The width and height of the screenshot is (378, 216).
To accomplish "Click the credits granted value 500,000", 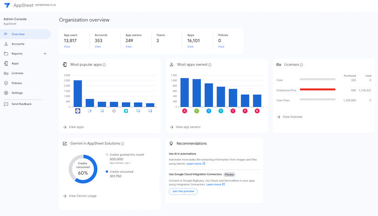I will (x=117, y=159).
